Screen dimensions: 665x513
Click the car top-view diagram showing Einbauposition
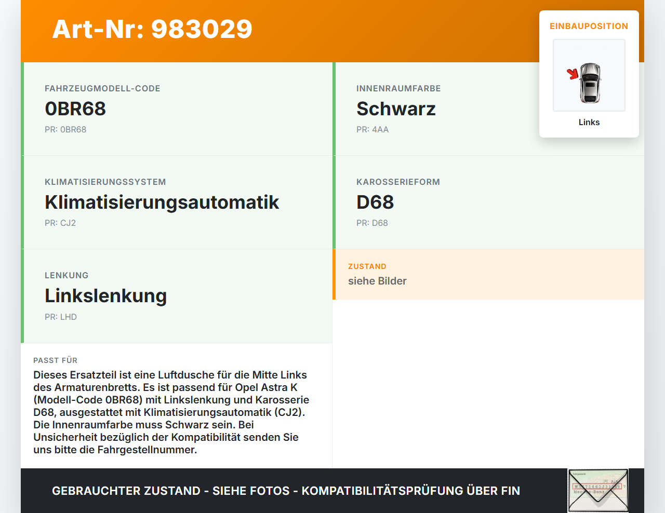pyautogui.click(x=589, y=75)
